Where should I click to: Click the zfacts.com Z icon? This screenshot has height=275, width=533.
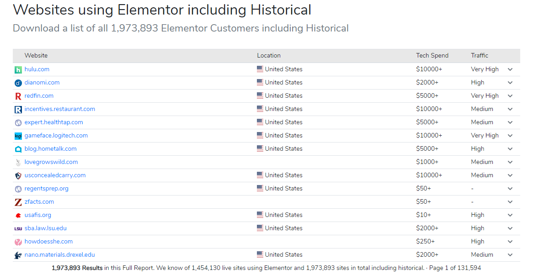(x=18, y=202)
